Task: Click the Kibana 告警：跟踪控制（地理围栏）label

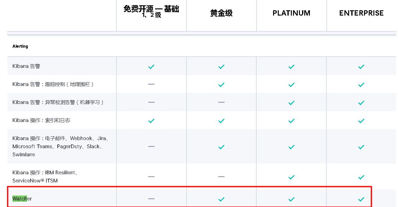Action: (53, 84)
